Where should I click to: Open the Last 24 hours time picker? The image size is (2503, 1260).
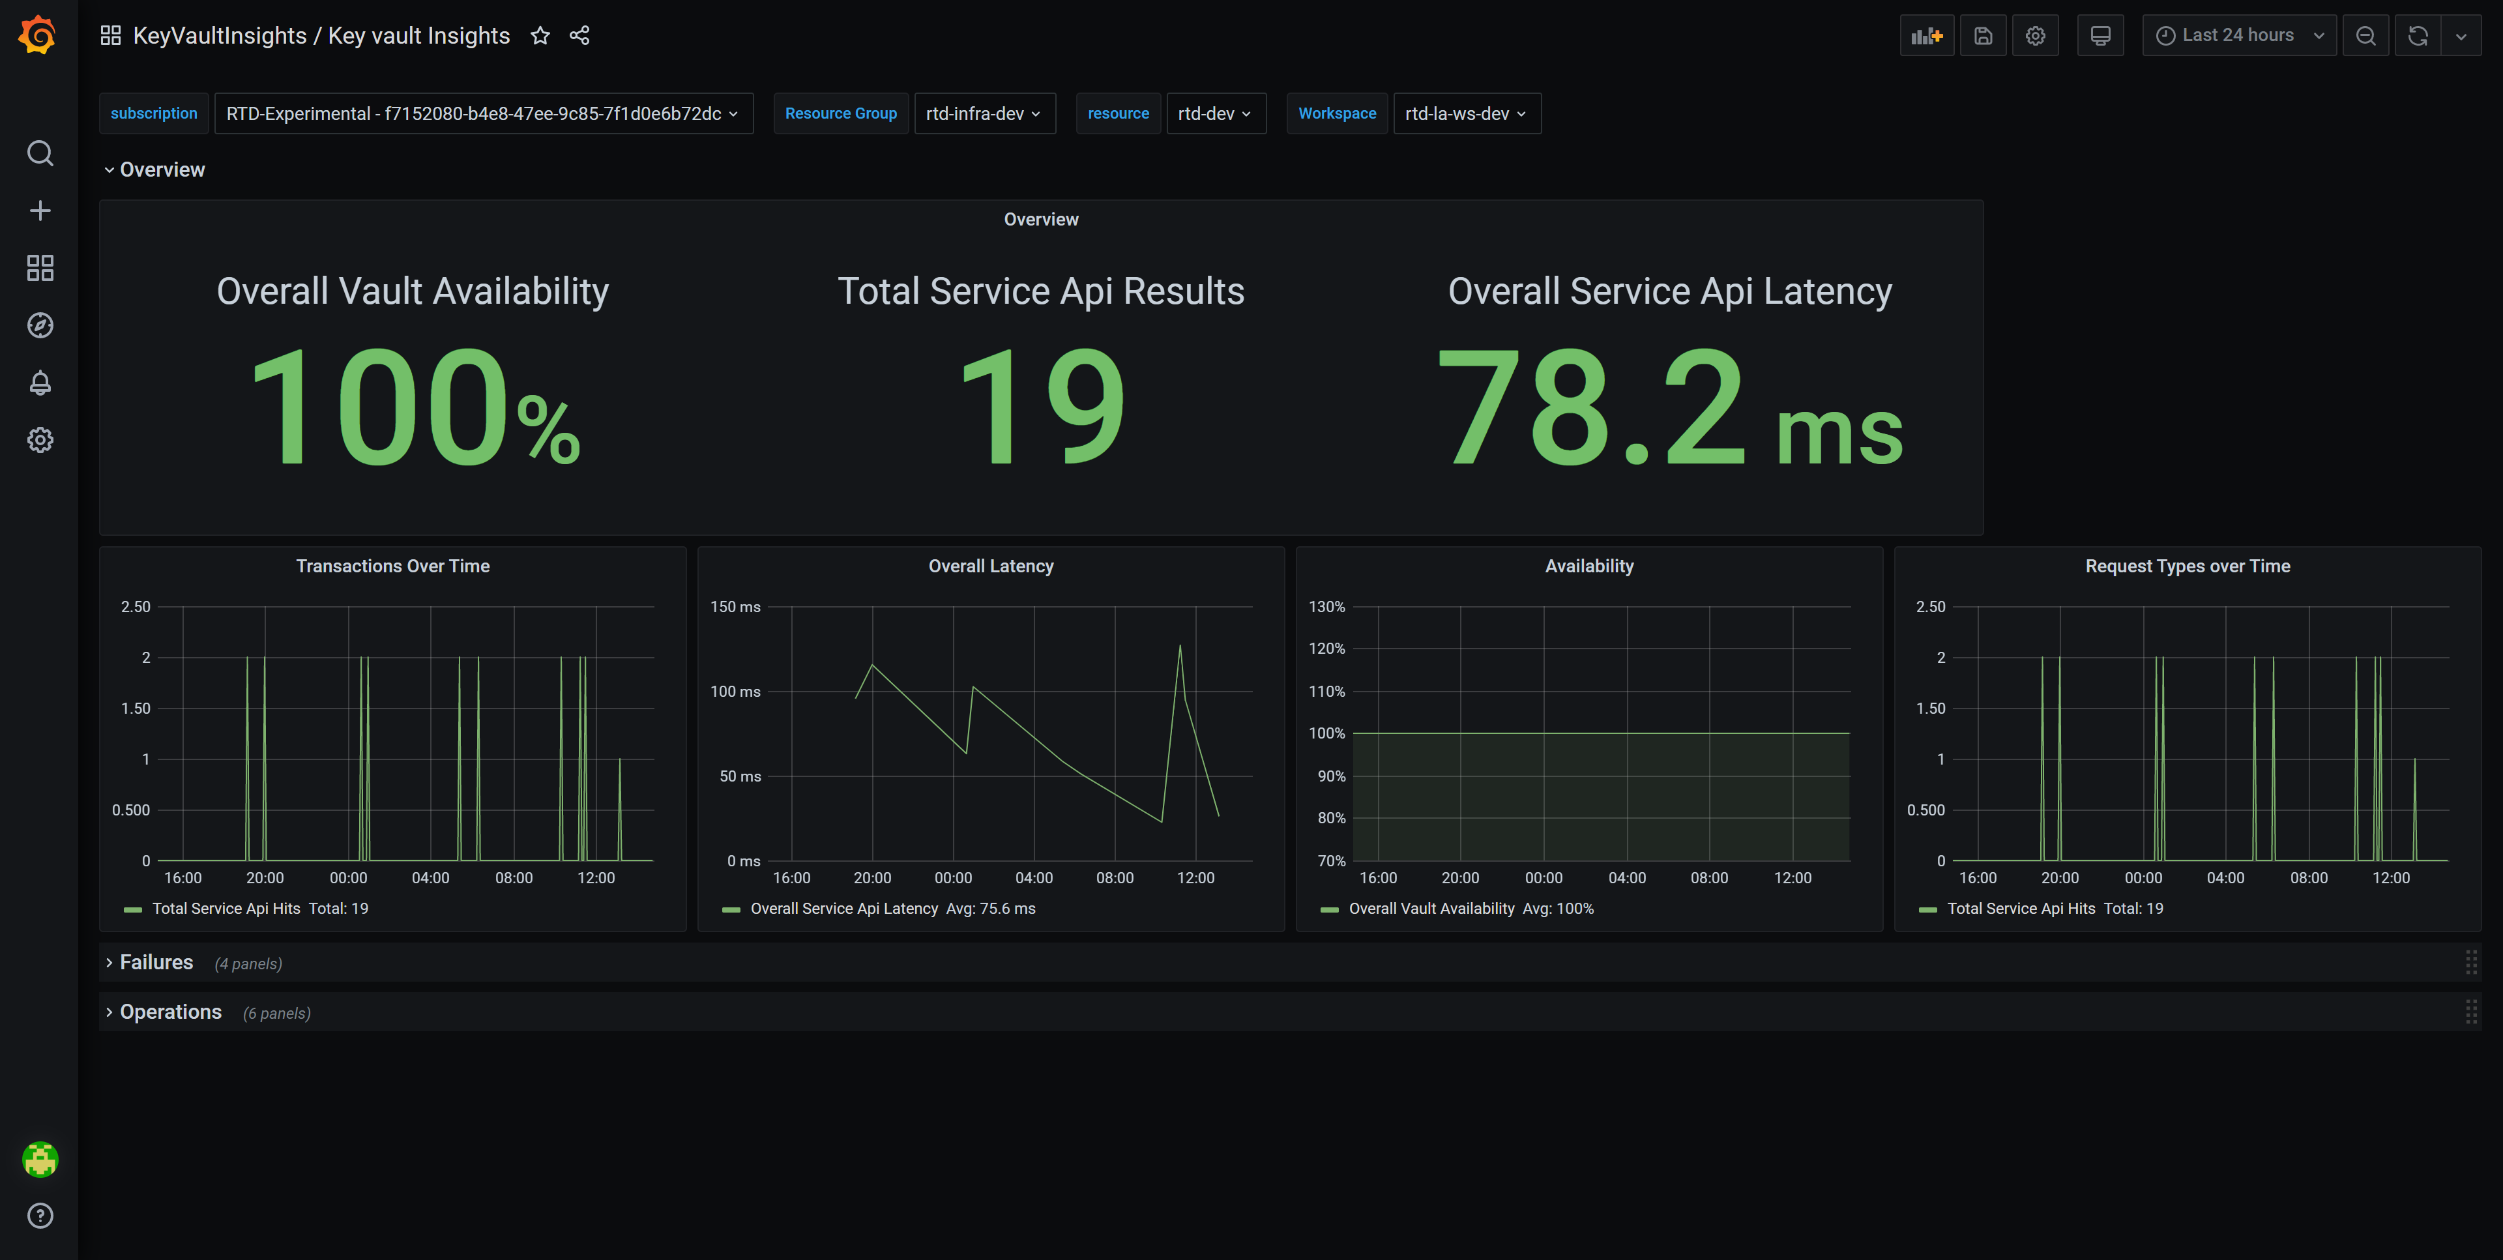click(2239, 36)
